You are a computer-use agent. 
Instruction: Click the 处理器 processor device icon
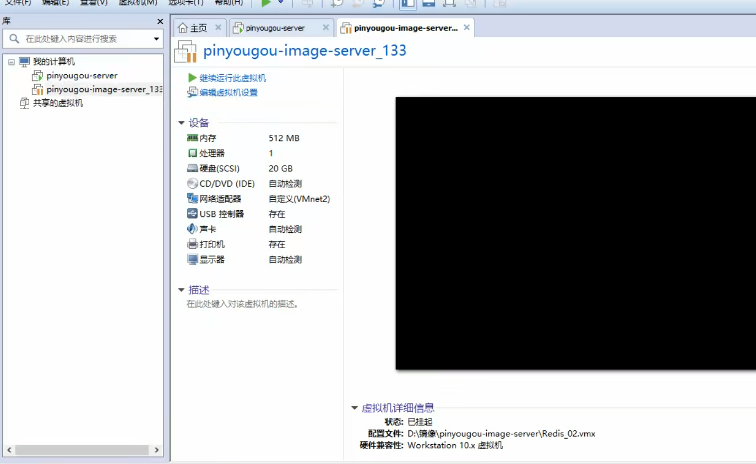(193, 153)
